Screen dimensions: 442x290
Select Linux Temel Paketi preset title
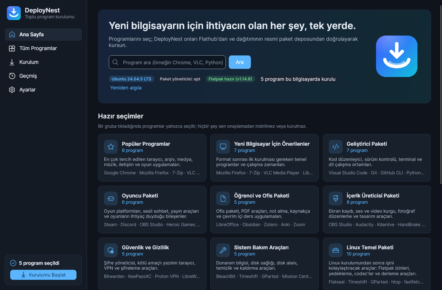pyautogui.click(x=370, y=248)
